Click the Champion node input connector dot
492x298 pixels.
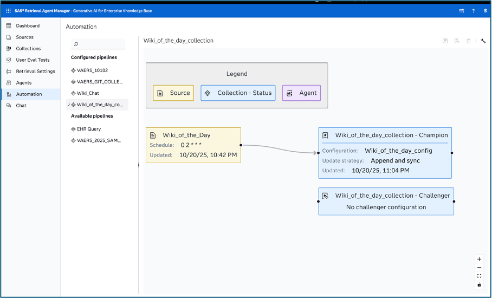click(319, 153)
